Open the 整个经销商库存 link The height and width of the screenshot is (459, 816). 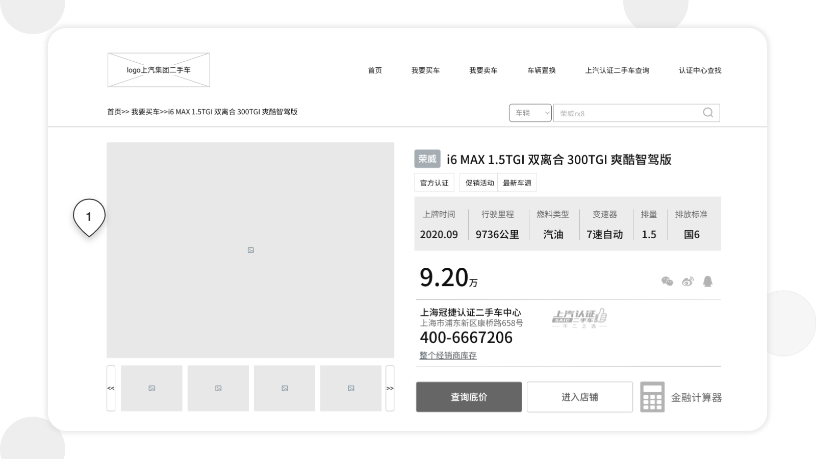pyautogui.click(x=448, y=355)
